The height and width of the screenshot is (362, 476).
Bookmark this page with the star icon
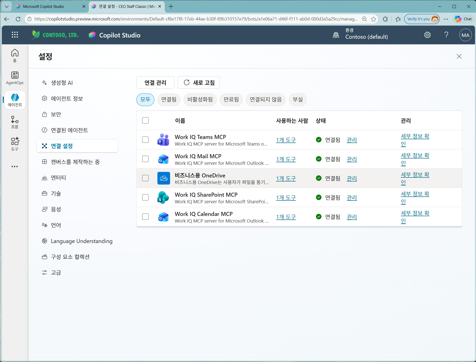pos(373,19)
